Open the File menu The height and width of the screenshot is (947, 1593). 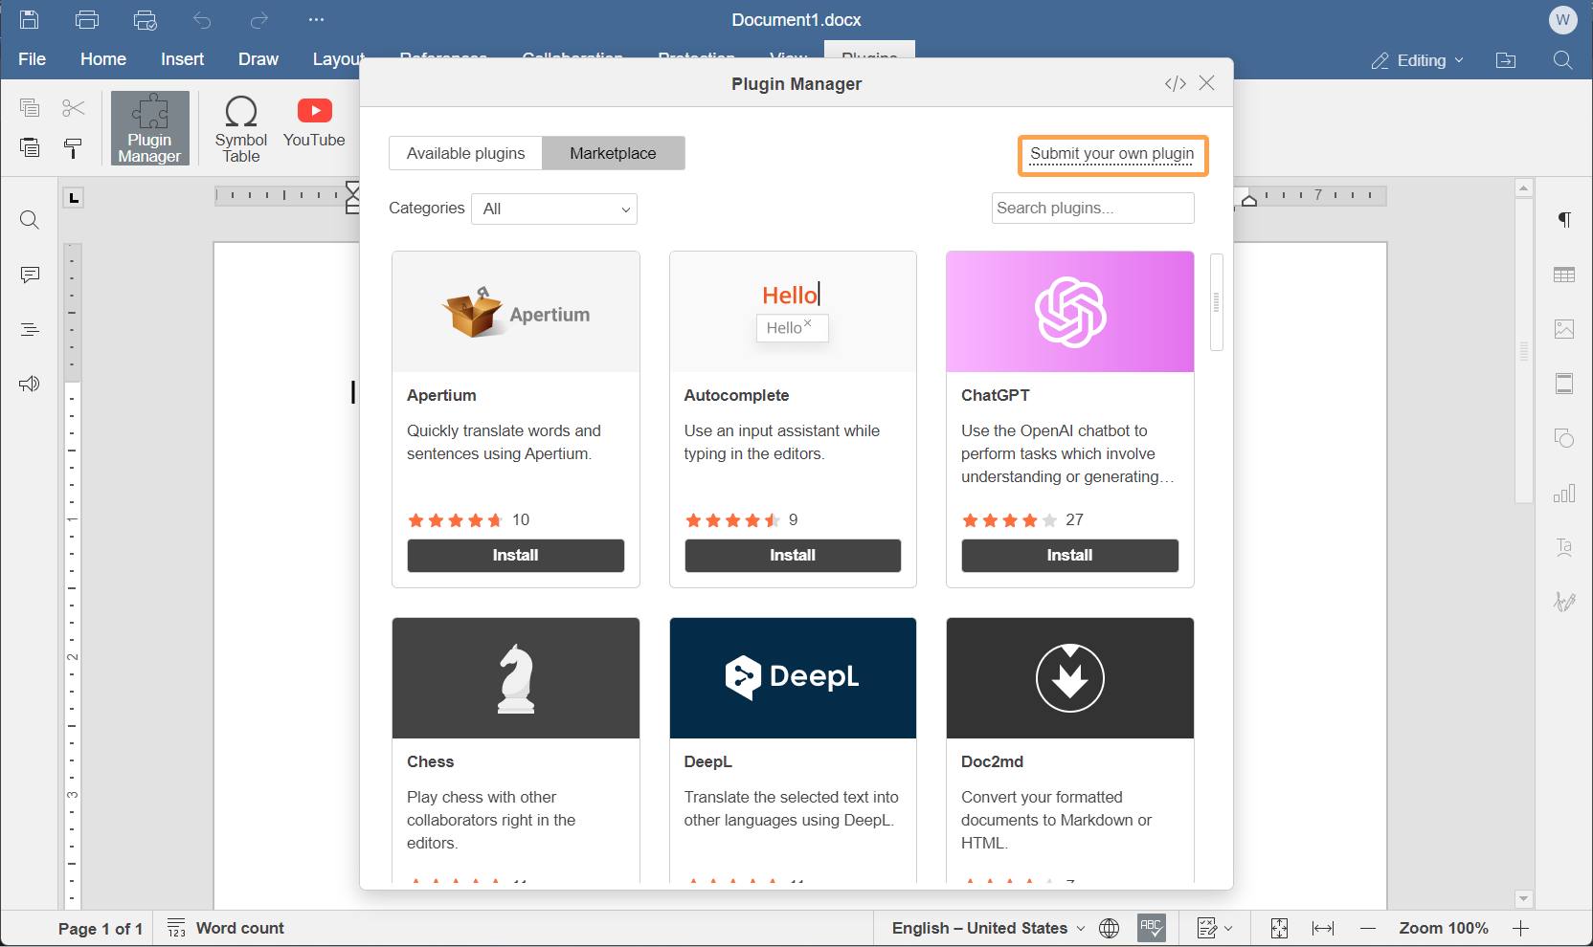32,59
